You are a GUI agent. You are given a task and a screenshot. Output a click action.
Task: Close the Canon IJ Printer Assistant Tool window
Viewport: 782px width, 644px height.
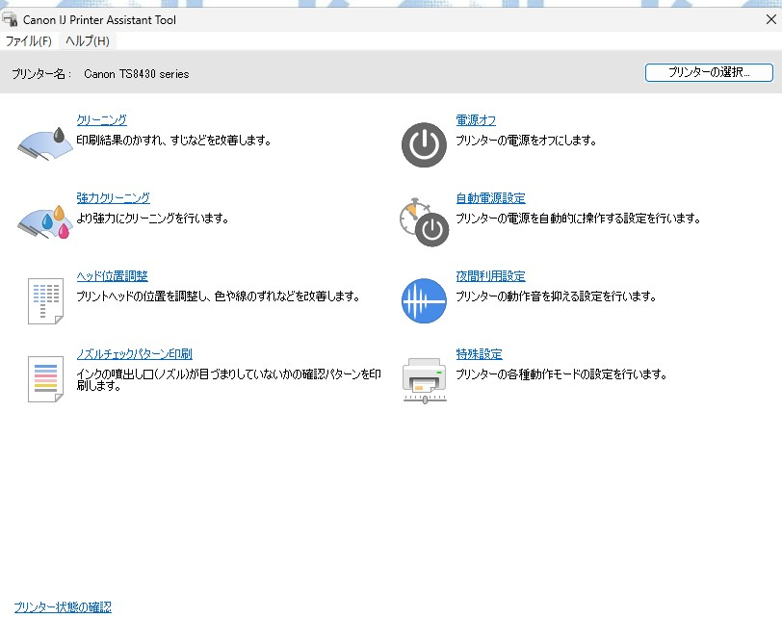tap(770, 19)
